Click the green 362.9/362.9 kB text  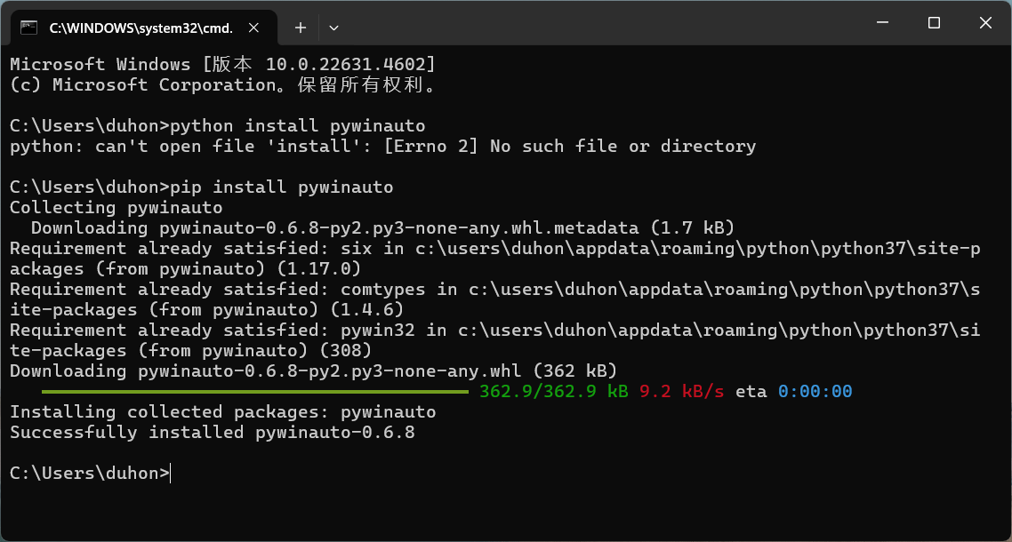554,392
